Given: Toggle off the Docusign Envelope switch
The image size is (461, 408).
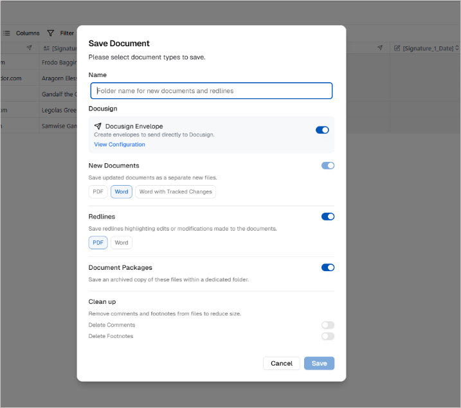Looking at the screenshot, I should click(x=322, y=130).
